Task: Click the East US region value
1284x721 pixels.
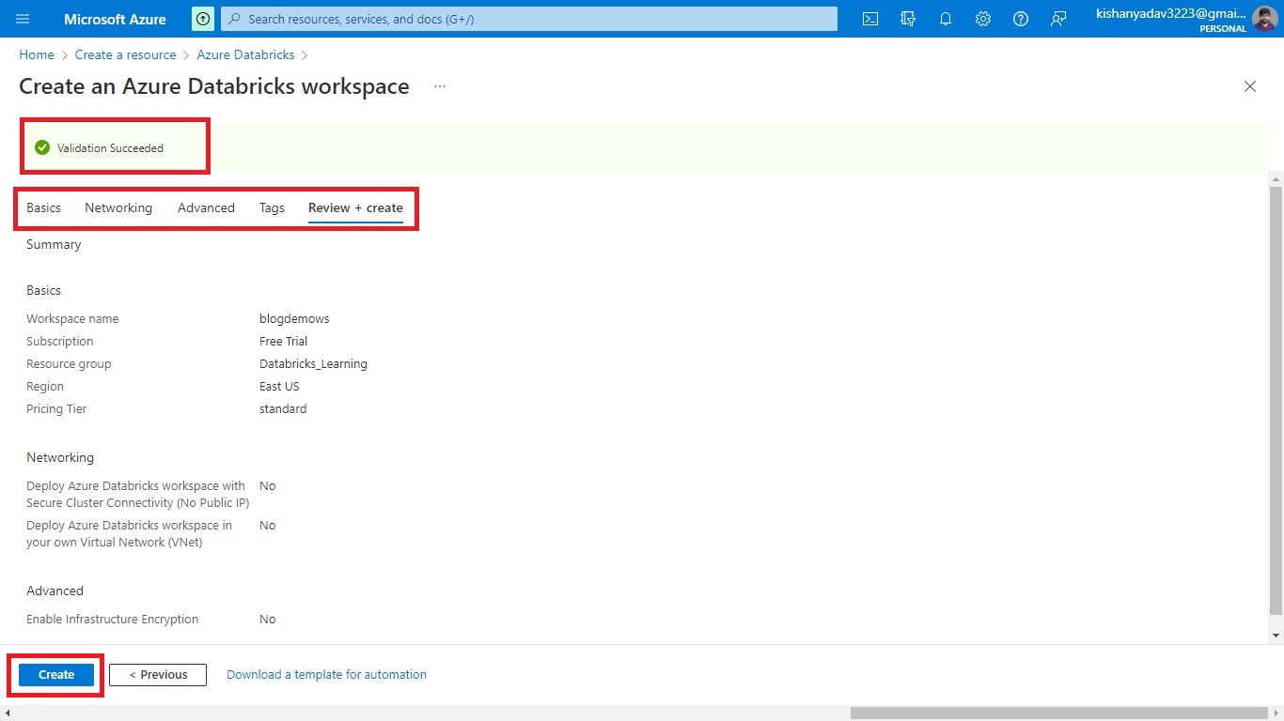Action: coord(279,386)
